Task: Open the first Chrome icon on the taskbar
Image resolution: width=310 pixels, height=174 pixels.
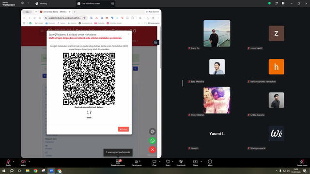Action: point(35,171)
